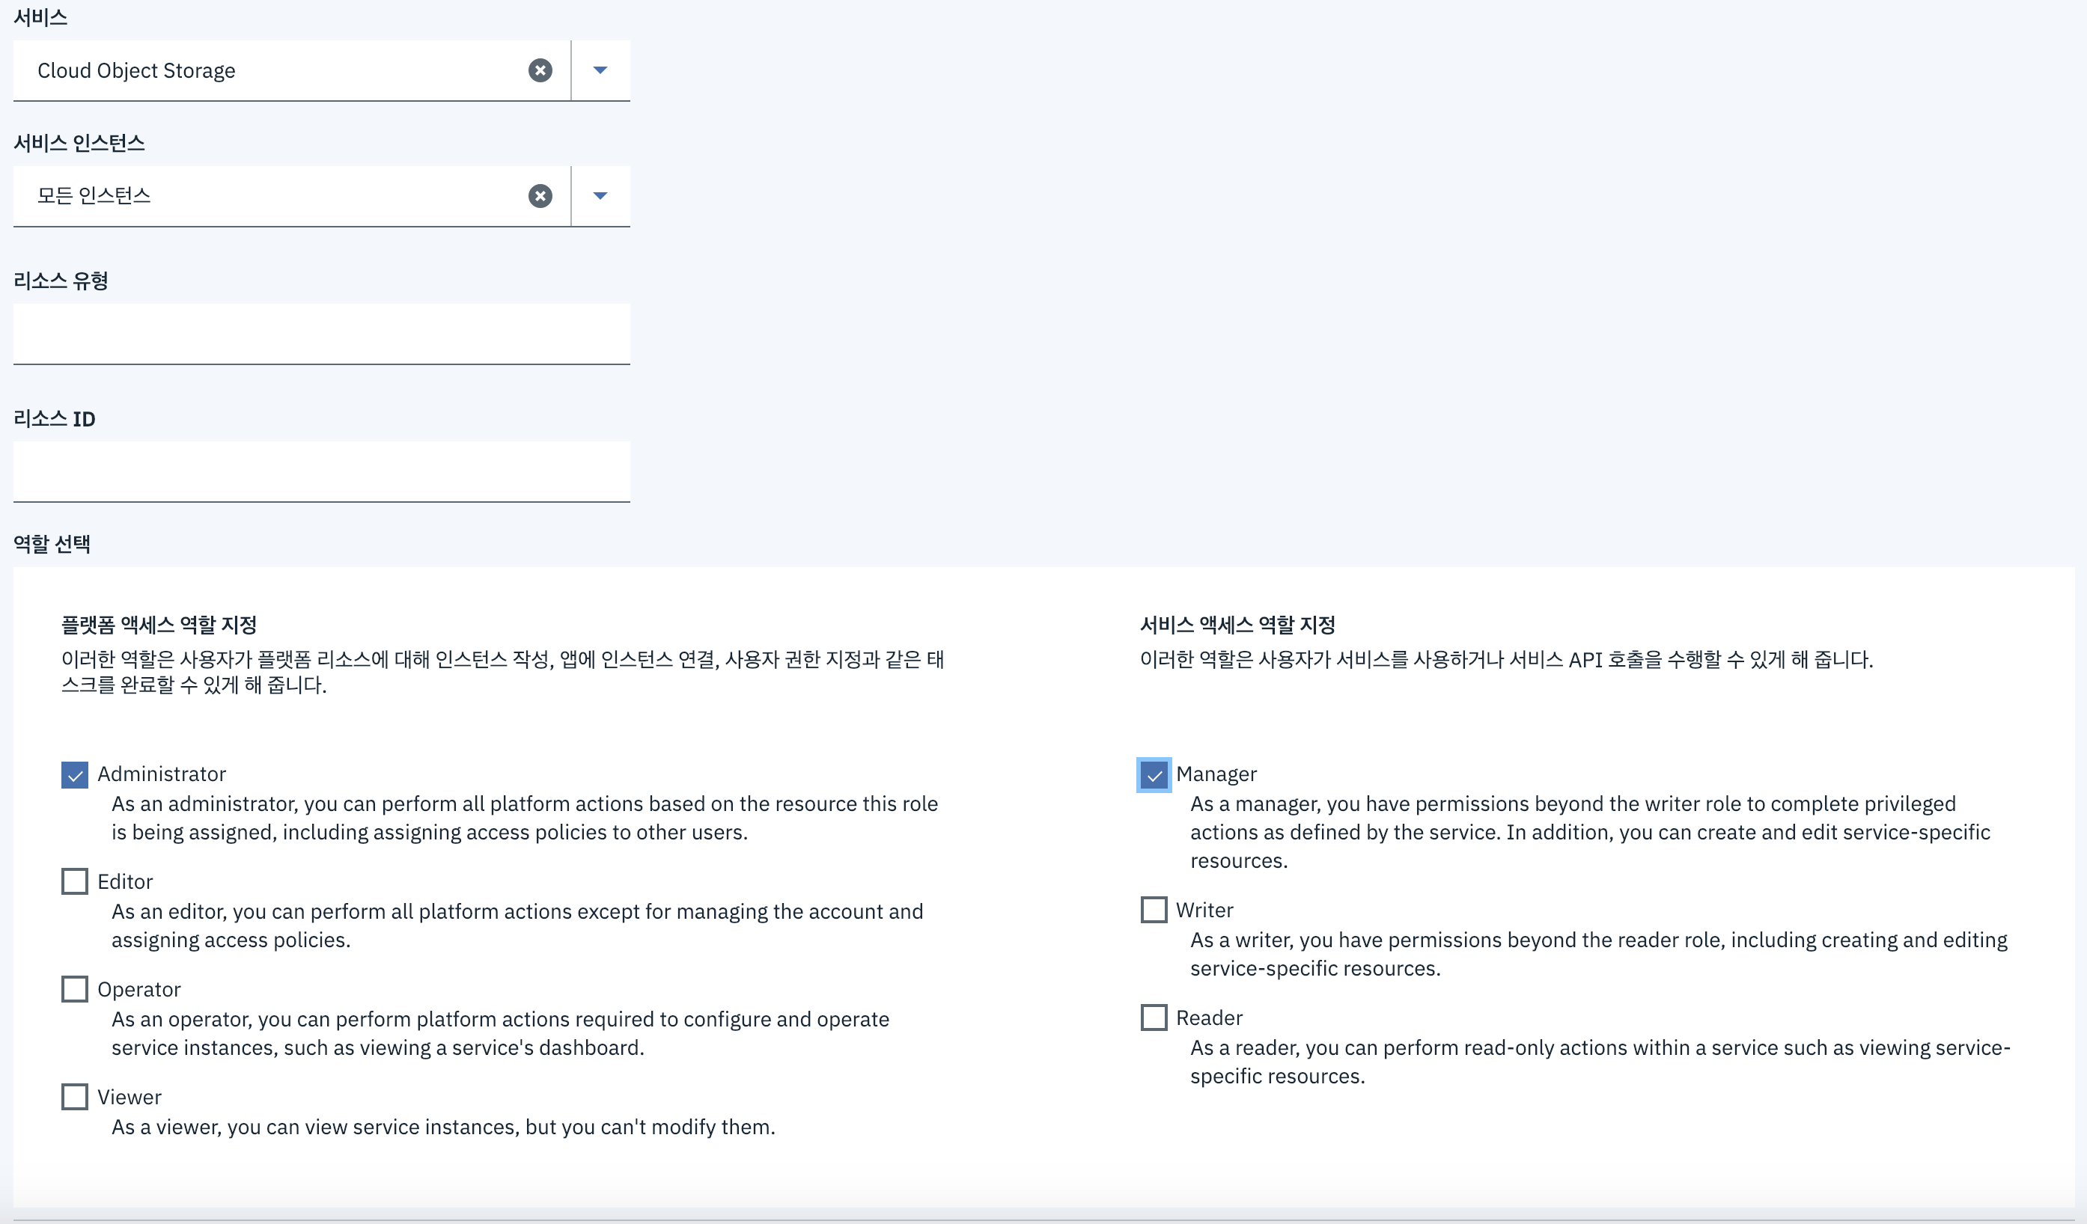Click the Viewer label text
The image size is (2087, 1224).
click(130, 1097)
